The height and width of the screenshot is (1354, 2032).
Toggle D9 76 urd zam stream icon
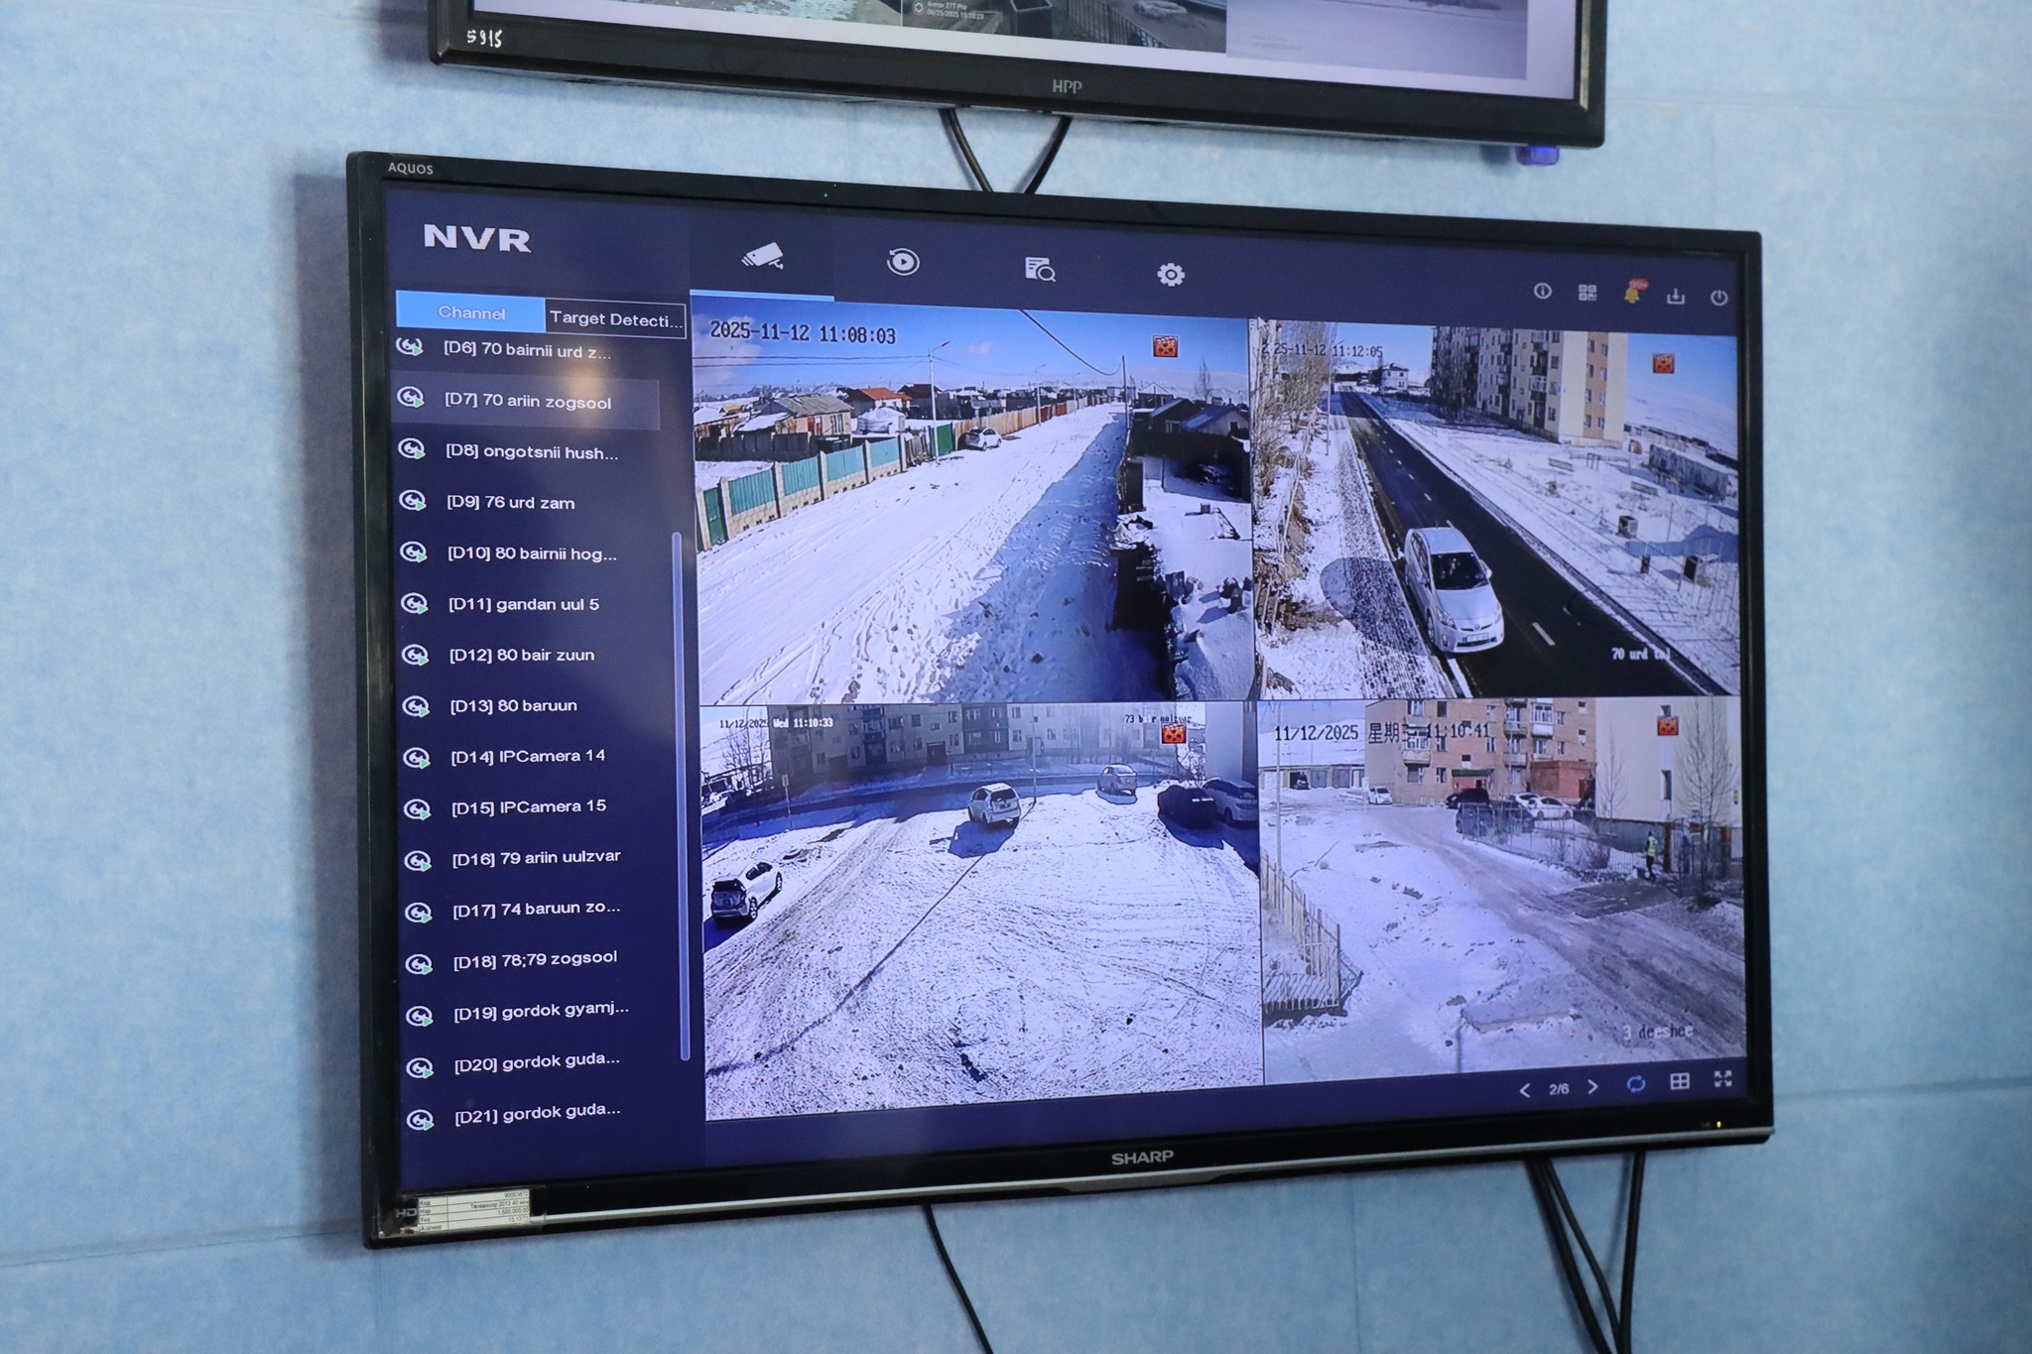tap(412, 501)
